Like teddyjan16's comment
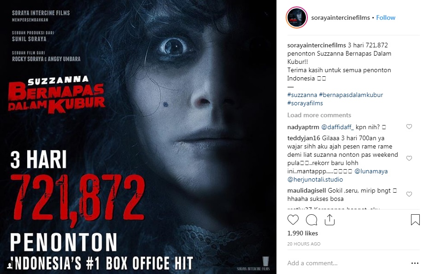 (409, 158)
